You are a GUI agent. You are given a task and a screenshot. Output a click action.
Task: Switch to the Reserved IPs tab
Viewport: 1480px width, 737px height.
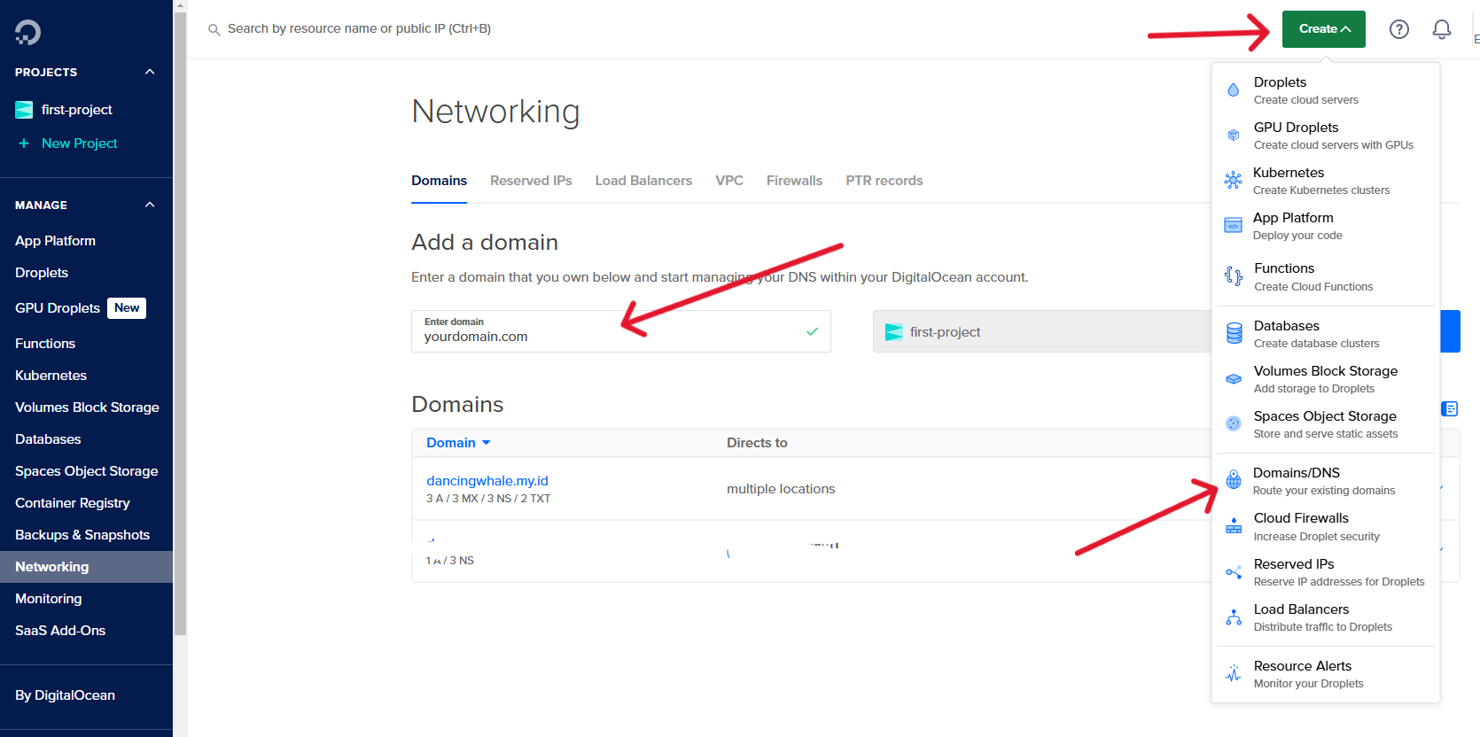531,181
